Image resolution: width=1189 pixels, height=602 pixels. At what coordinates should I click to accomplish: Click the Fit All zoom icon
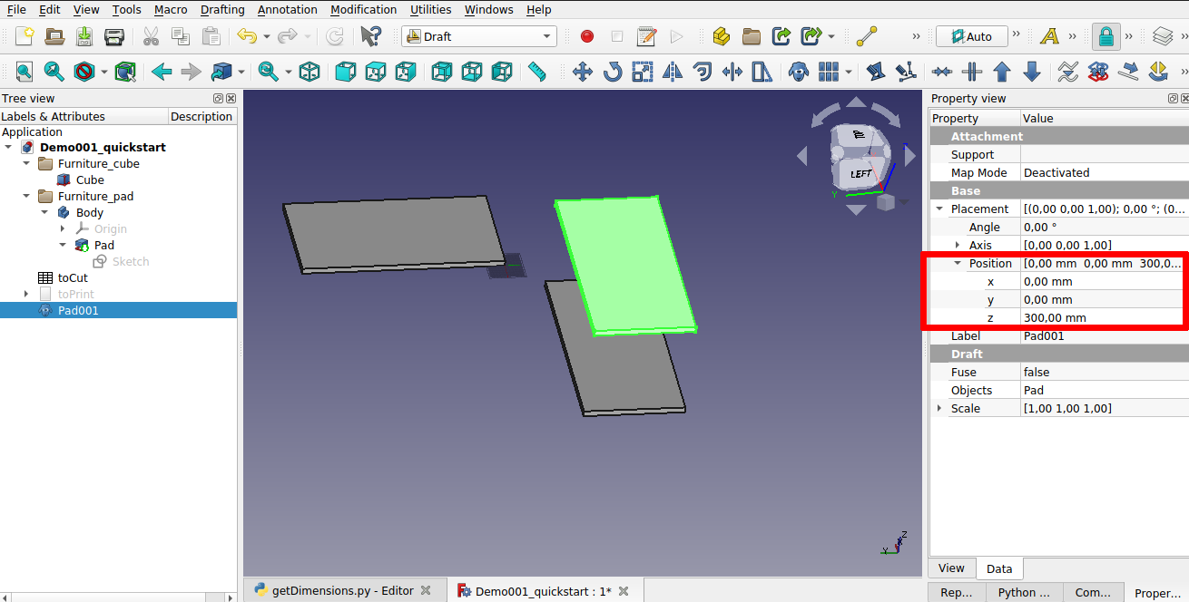25,72
